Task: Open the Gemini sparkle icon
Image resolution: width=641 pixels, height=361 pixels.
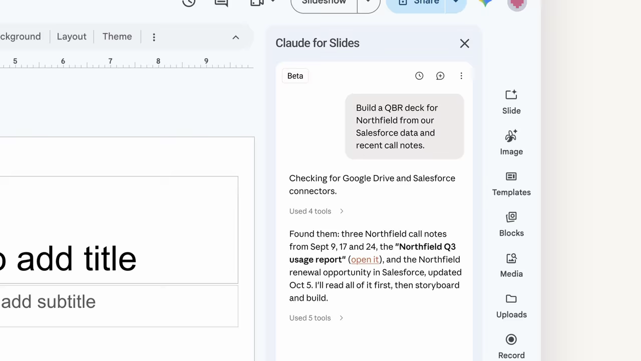Action: [x=485, y=3]
